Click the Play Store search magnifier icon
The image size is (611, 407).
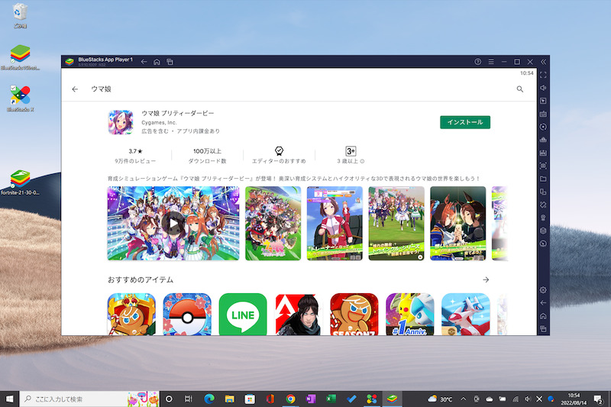520,89
